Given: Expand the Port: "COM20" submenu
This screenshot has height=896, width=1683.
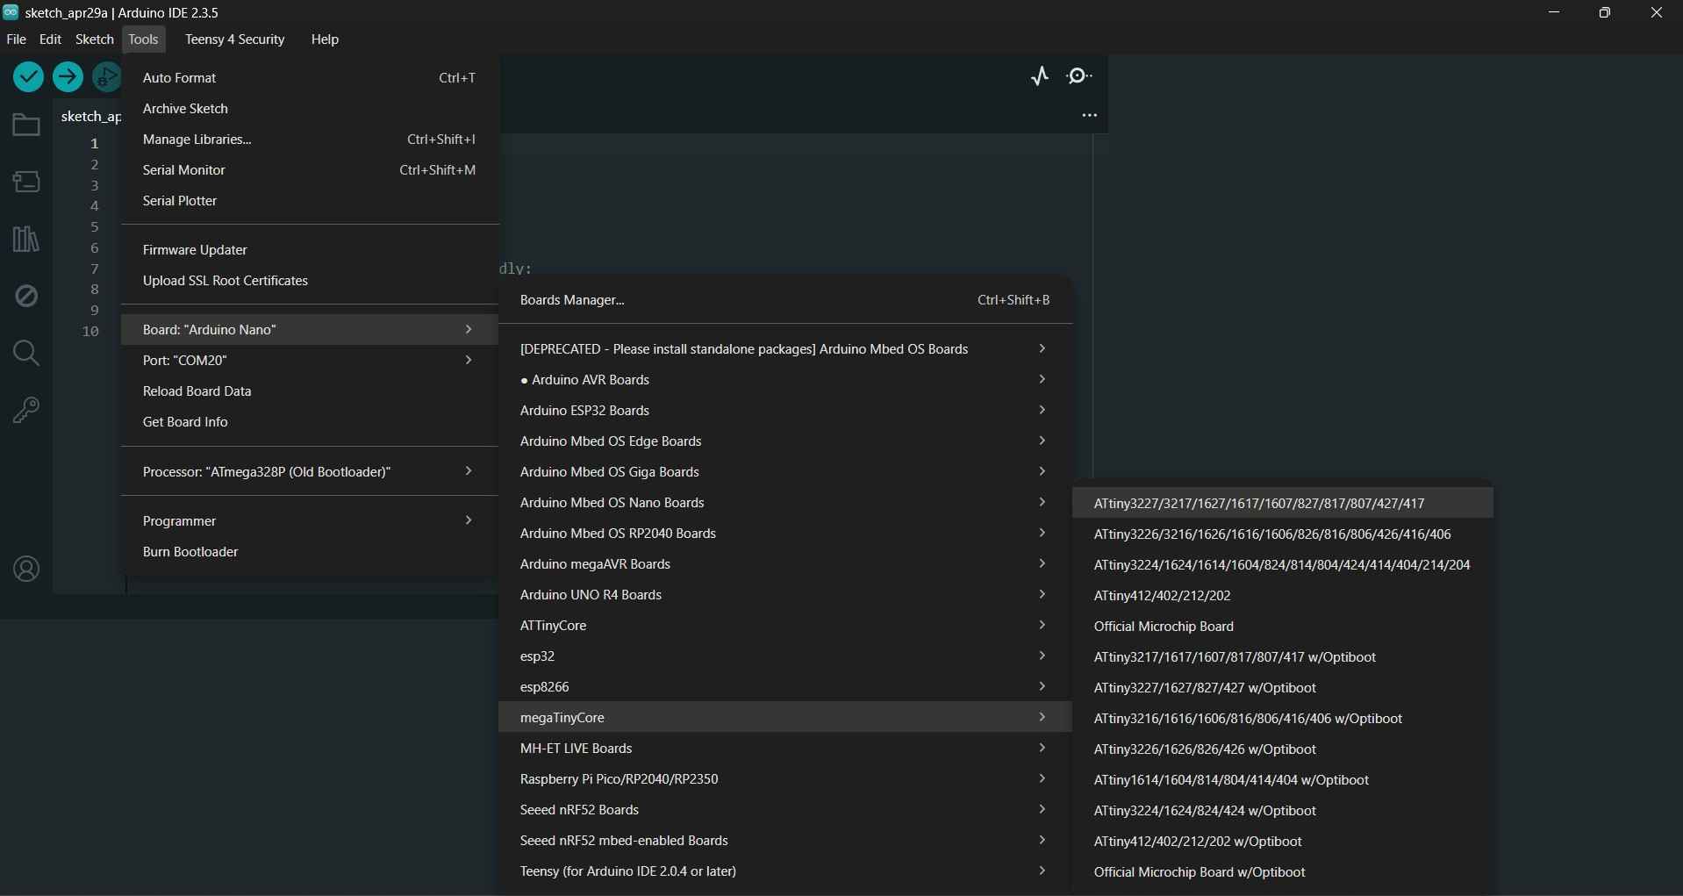Looking at the screenshot, I should [310, 361].
